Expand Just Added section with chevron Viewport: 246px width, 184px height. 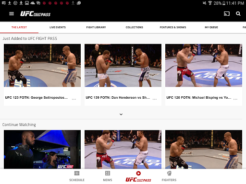point(121,114)
